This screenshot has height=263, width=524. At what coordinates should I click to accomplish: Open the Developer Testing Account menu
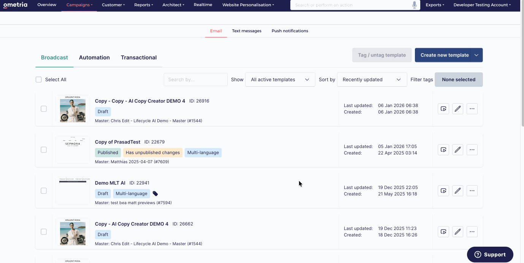tap(482, 5)
